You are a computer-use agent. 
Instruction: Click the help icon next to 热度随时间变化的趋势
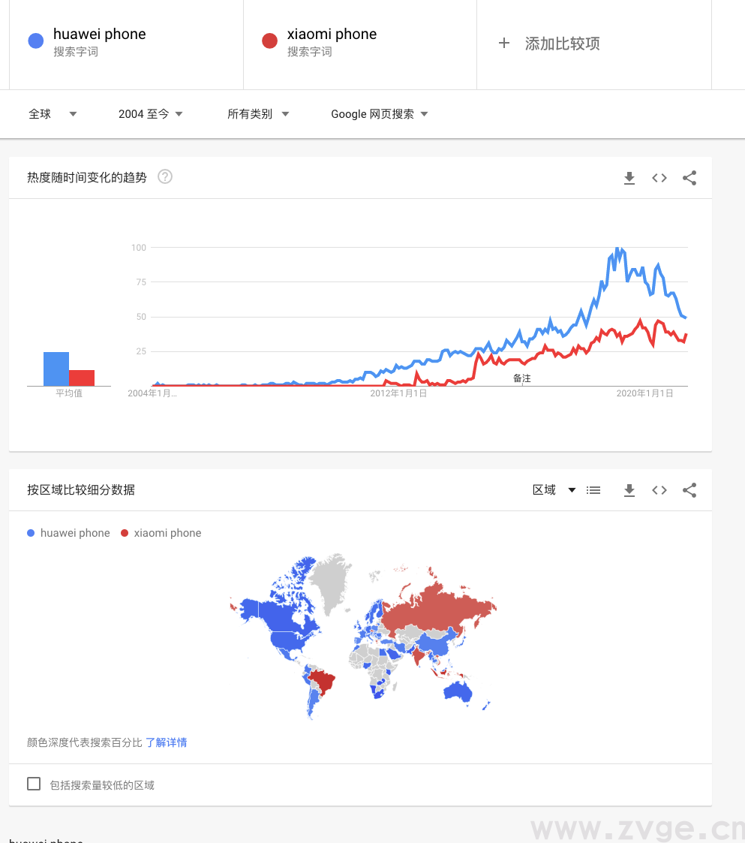click(164, 178)
